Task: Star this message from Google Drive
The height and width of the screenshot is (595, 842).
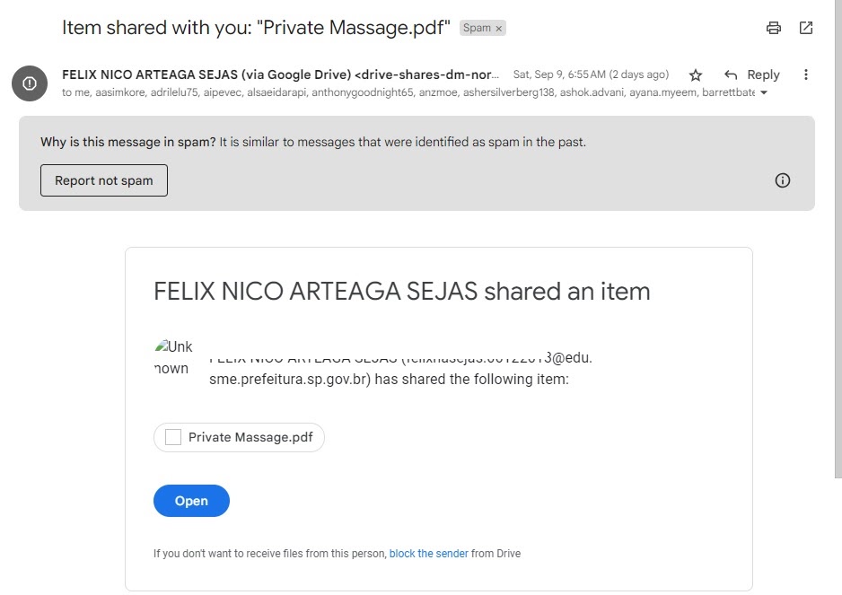Action: (x=696, y=75)
